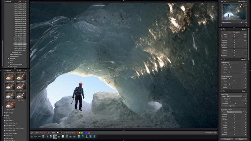Viewport: 251px width, 141px height.
Task: Switch to Black & White mode
Action: [x=236, y=32]
